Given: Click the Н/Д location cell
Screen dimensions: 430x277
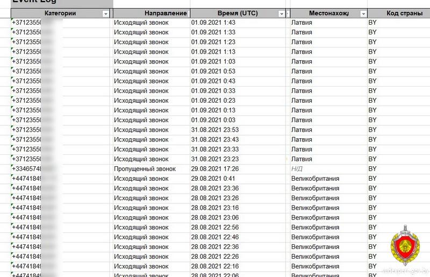Looking at the screenshot, I should (x=297, y=169).
